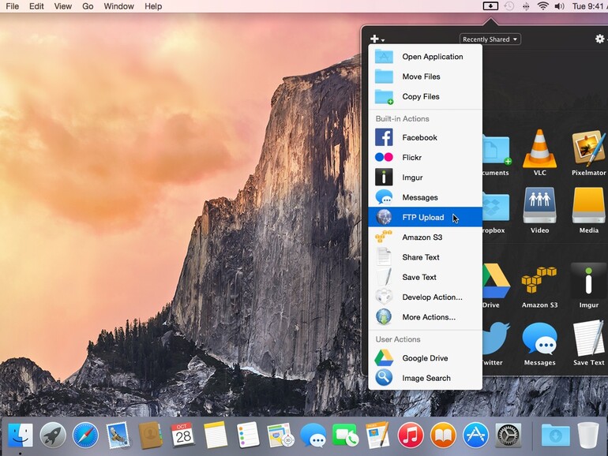The height and width of the screenshot is (456, 608).
Task: Select the Video folder icon
Action: 539,207
